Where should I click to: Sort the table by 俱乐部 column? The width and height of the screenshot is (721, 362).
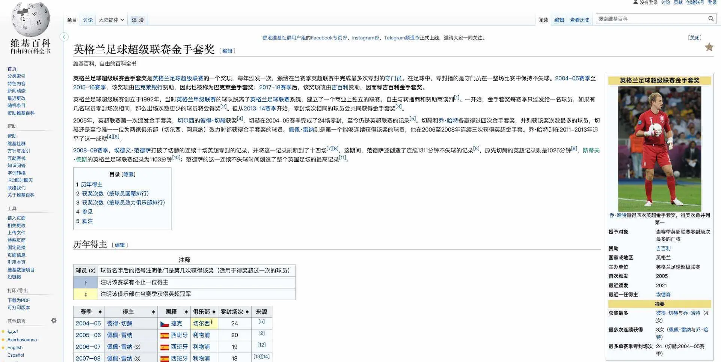click(204, 312)
